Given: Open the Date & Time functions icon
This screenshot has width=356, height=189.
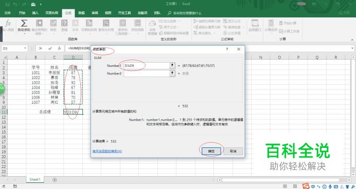Looking at the screenshot, I should (89, 23).
